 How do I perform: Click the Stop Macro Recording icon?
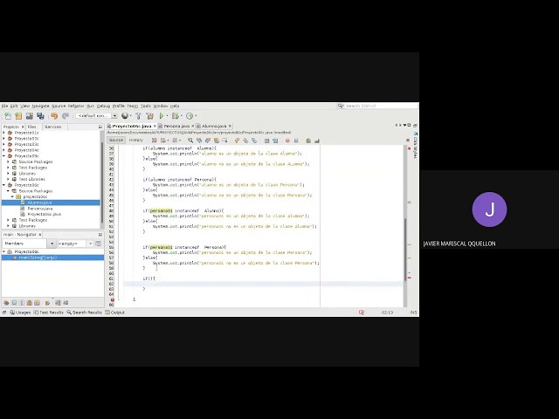(296, 141)
